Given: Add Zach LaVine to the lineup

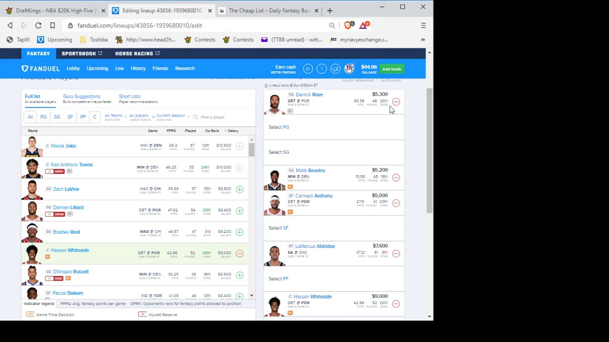Looking at the screenshot, I should (x=239, y=190).
